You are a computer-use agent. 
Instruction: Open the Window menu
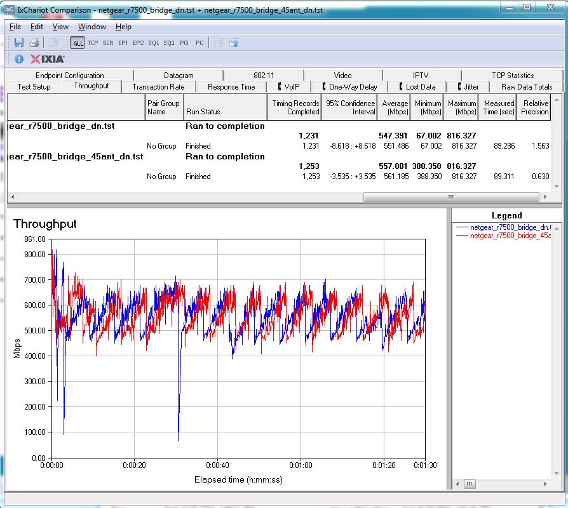[x=92, y=27]
